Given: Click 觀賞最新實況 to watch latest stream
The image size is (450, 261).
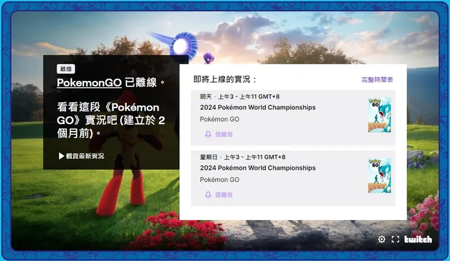Looking at the screenshot, I should coord(85,156).
